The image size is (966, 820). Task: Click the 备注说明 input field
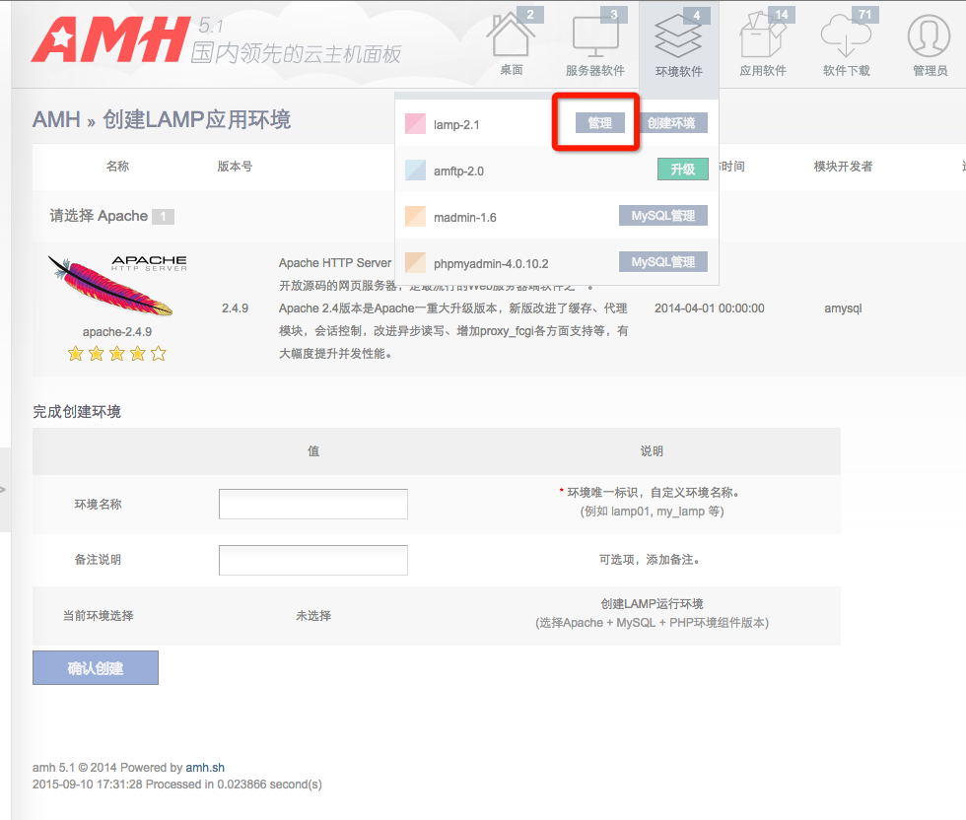pyautogui.click(x=312, y=560)
